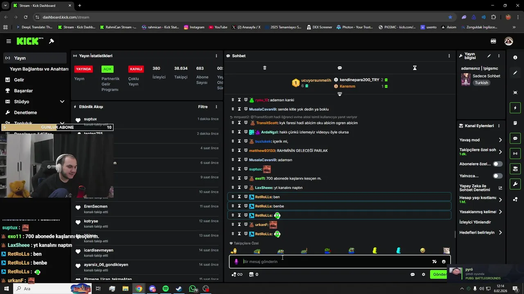Expand Yasaklanmış kelimeler options

500,212
